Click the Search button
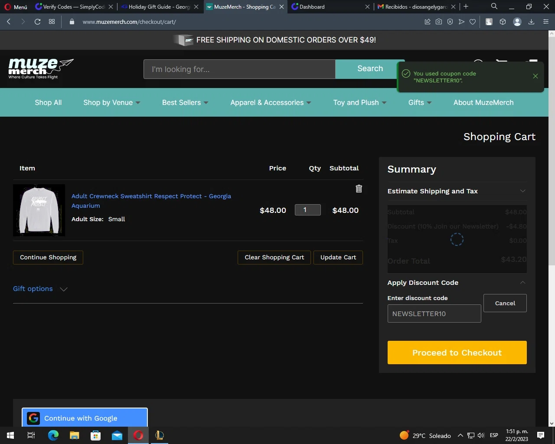 point(370,69)
